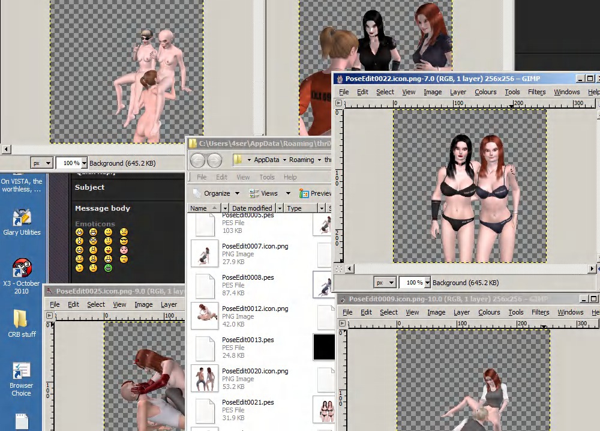Open the CRB stuff desktop folder
600x431 pixels.
[x=22, y=324]
